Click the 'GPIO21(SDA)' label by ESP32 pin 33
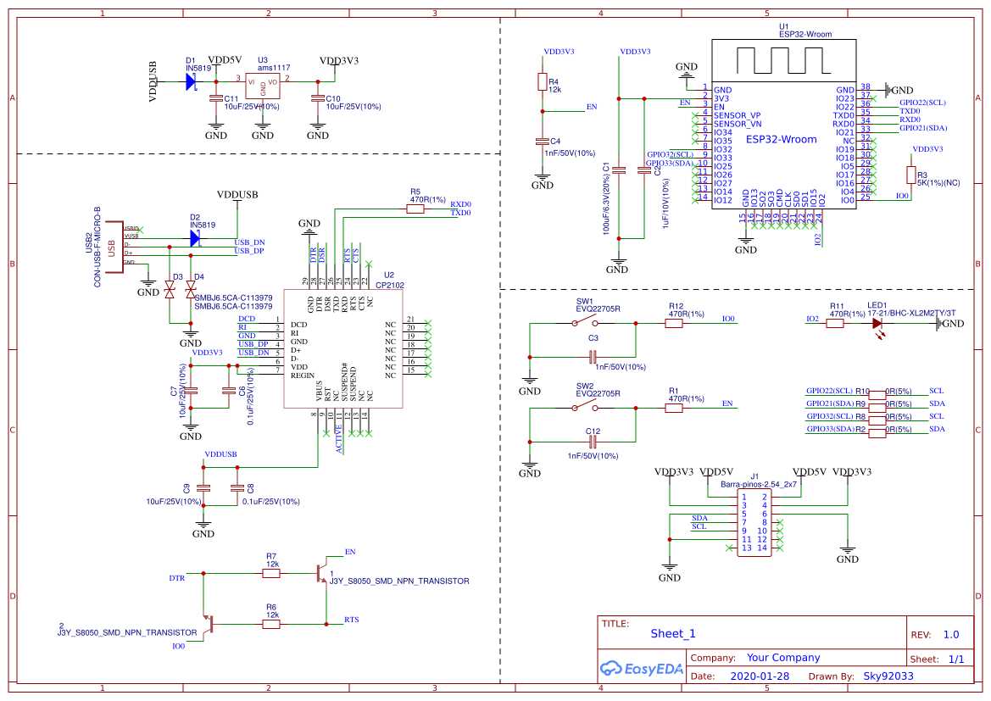This screenshot has width=991, height=701. point(923,128)
